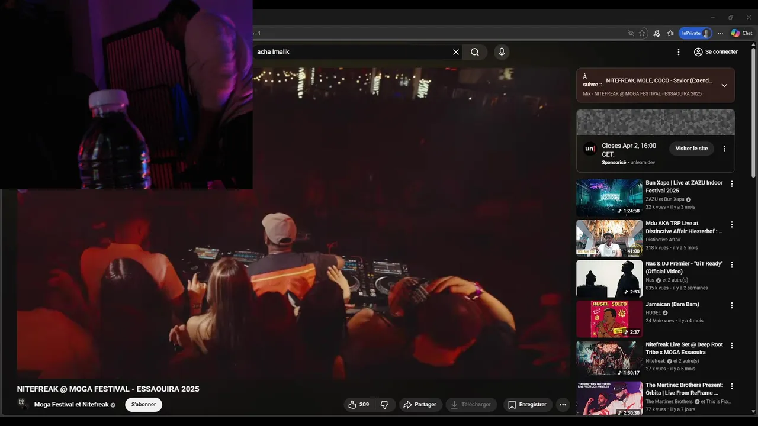
Task: Dislike the video
Action: click(x=385, y=405)
